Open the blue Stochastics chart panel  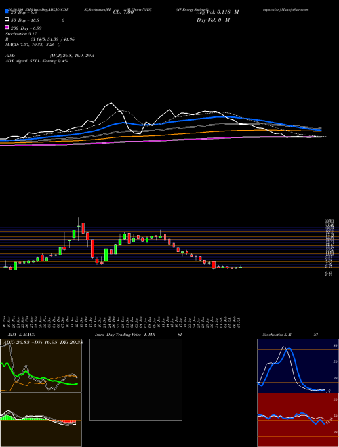298,366
